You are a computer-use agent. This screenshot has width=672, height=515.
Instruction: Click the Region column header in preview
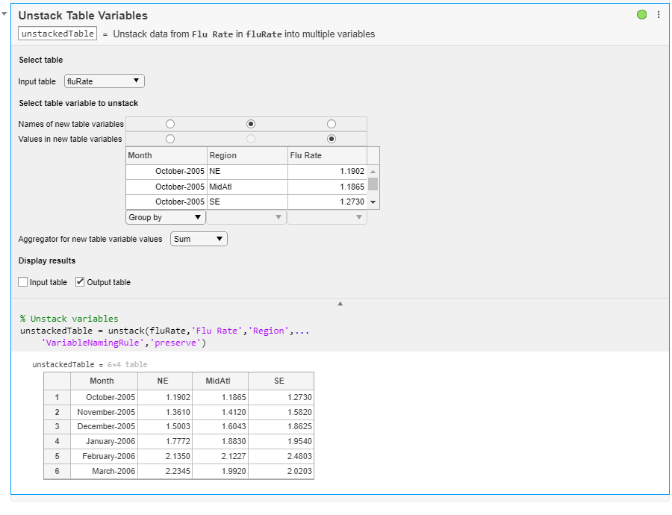(247, 156)
